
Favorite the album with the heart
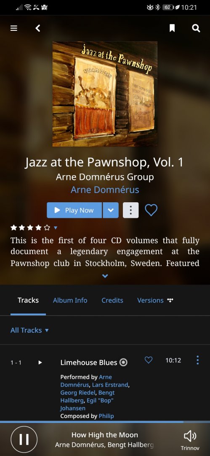[x=151, y=210]
